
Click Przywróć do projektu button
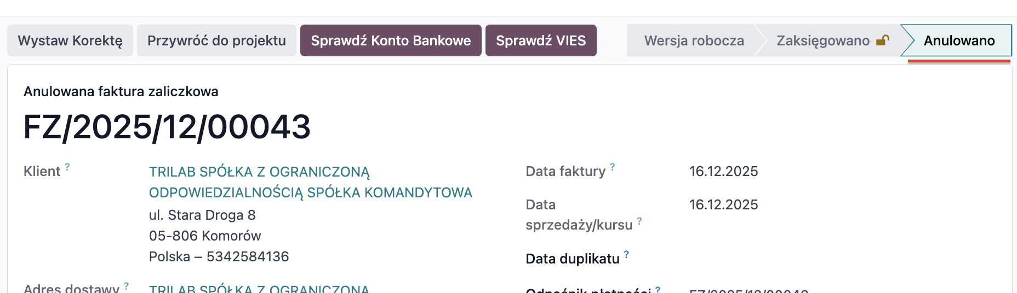pos(216,40)
